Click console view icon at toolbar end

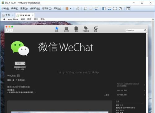pos(128,8)
